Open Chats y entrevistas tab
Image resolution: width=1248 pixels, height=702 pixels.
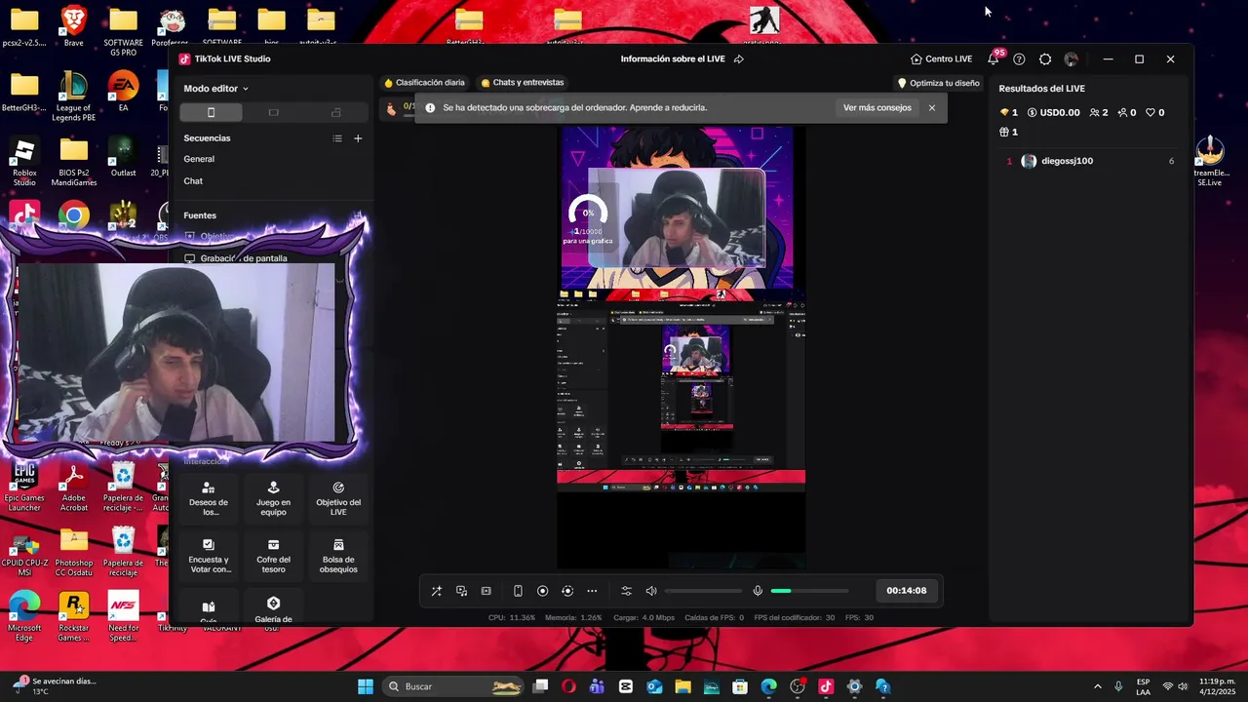pyautogui.click(x=522, y=83)
